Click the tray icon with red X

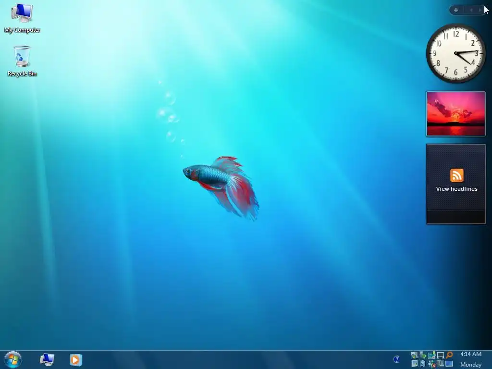432,364
